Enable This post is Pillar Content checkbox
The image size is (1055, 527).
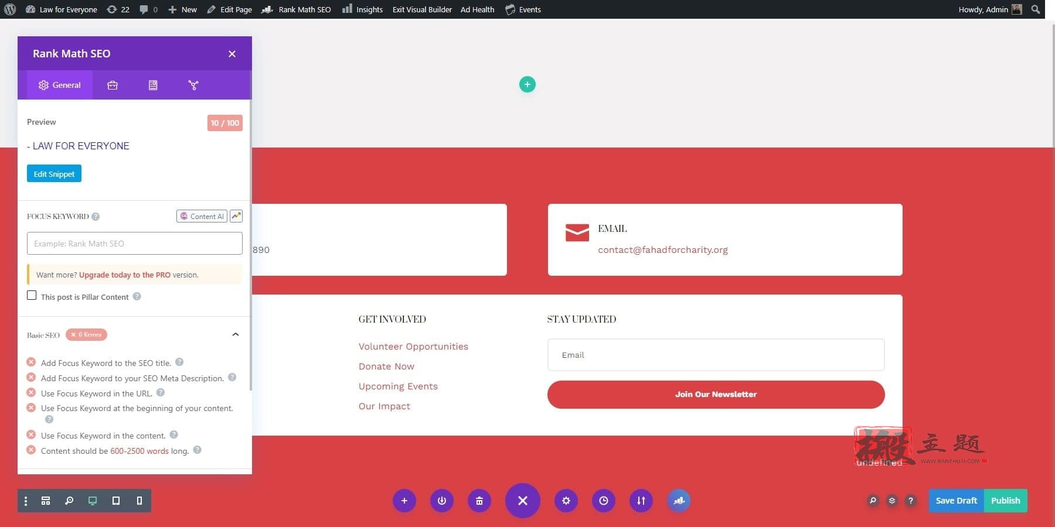pyautogui.click(x=32, y=296)
